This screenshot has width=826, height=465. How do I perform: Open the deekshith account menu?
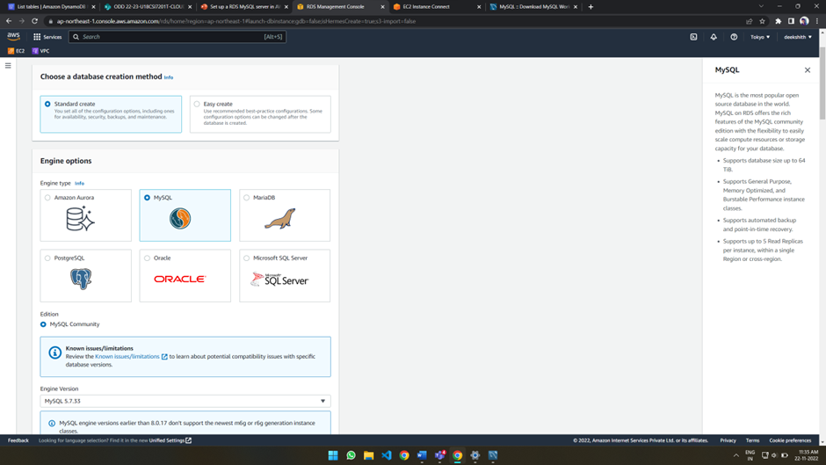click(x=798, y=37)
